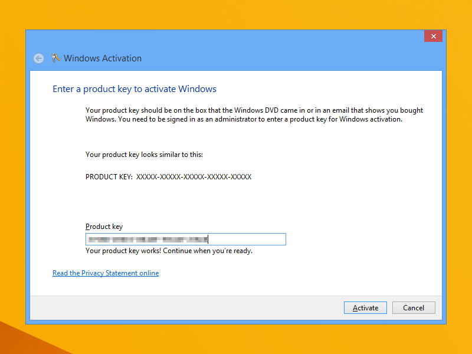Click the heading Enter a product key
The image size is (472, 354).
135,89
